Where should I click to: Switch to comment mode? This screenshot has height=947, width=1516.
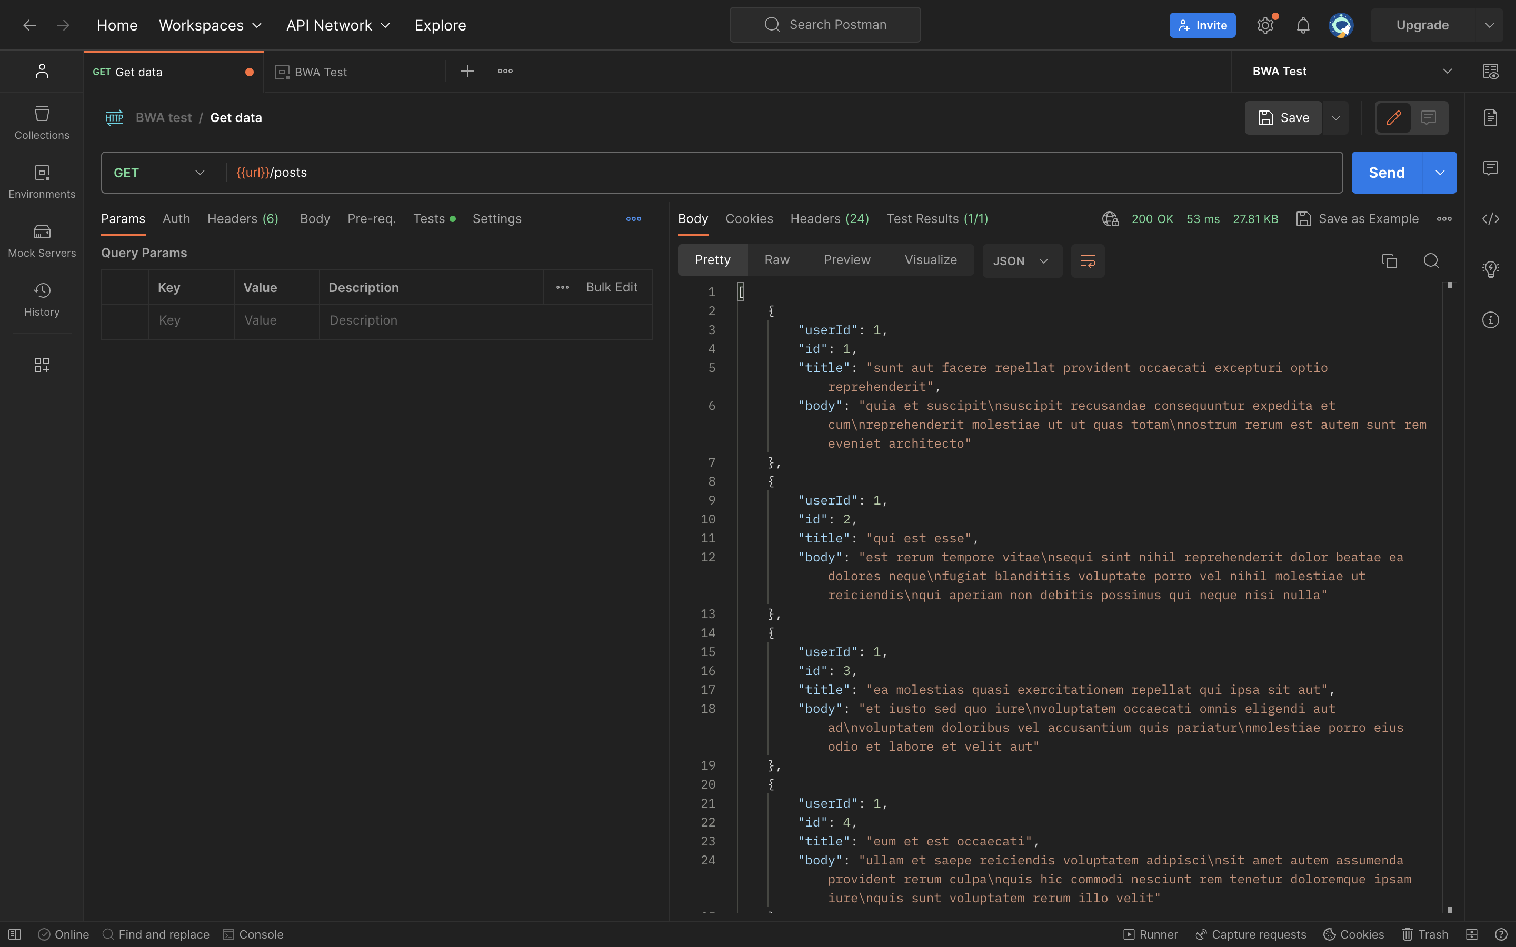(x=1428, y=118)
